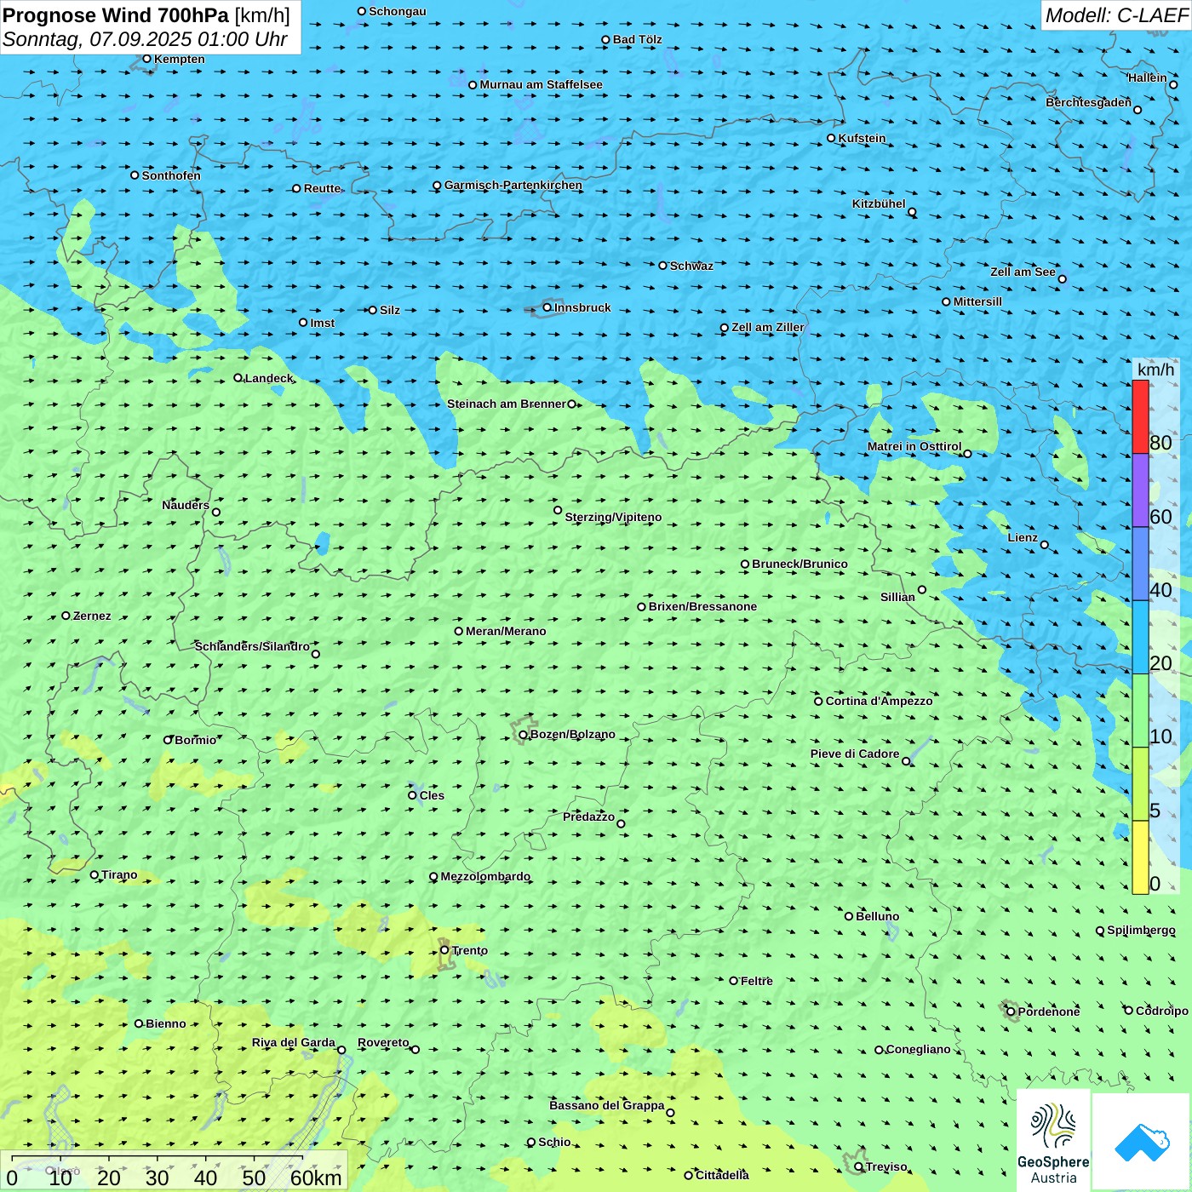Viewport: 1192px width, 1192px height.
Task: Click the 'Rovereto' label
Action: (x=383, y=1042)
